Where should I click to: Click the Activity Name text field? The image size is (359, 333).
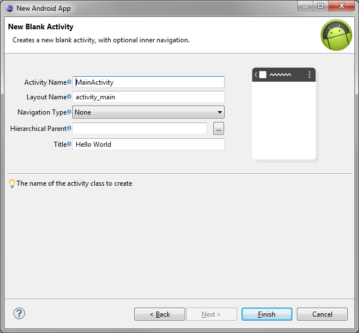148,82
